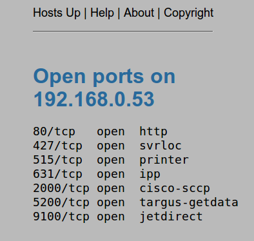
Task: Click the ipp service name
Action: click(150, 175)
